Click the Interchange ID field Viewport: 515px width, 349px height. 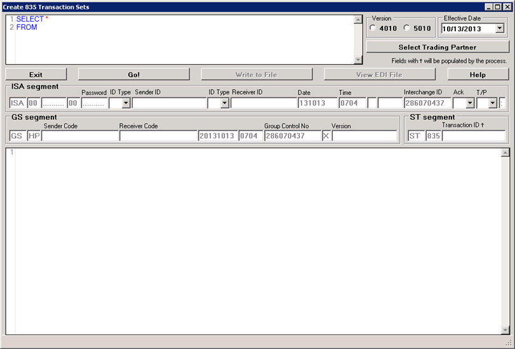point(427,103)
